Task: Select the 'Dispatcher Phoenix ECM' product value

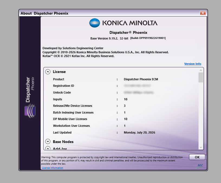Action: point(141,79)
